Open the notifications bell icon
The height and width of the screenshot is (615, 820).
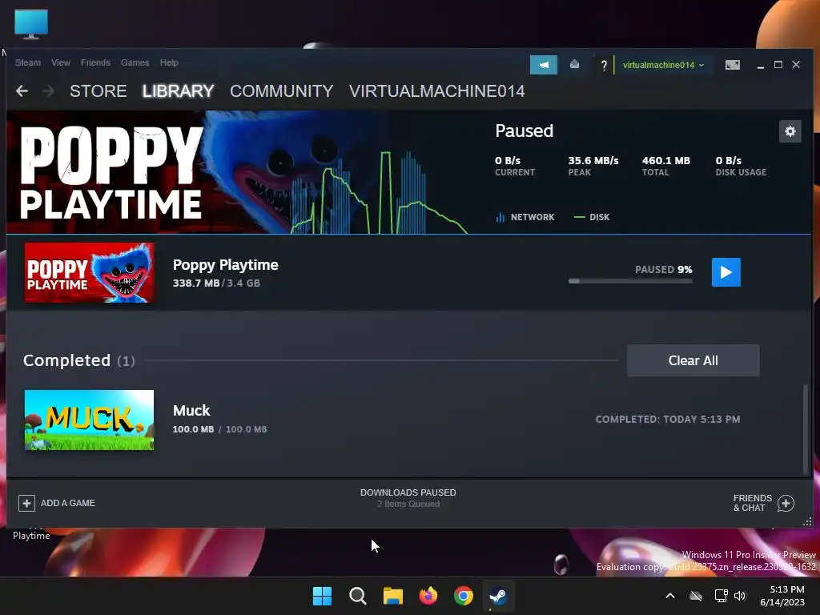point(574,65)
